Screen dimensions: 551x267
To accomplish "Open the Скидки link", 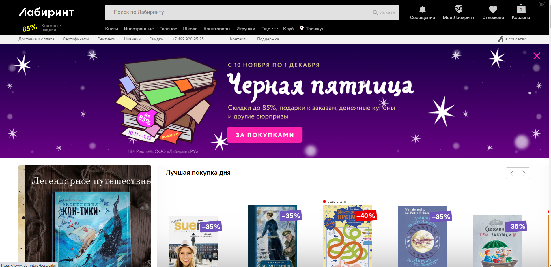I will [156, 39].
